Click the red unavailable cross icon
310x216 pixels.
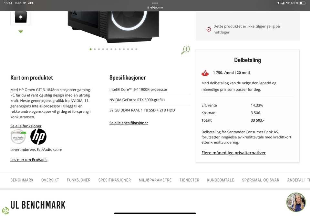pyautogui.click(x=209, y=29)
